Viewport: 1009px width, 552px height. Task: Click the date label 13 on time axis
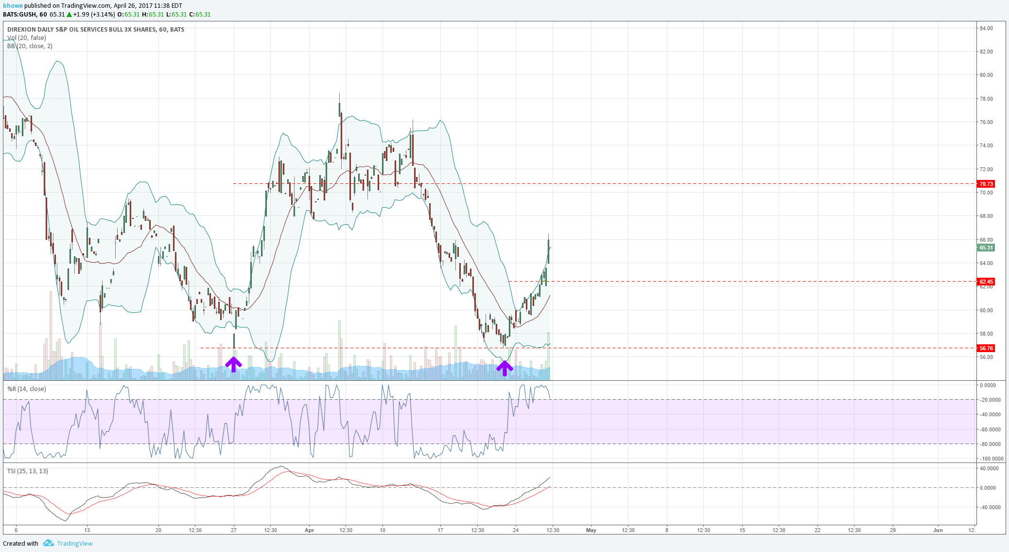click(87, 530)
